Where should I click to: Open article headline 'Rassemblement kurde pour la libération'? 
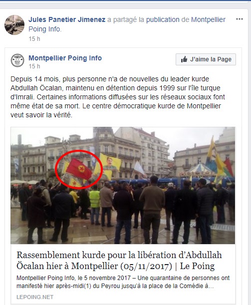[119, 261]
